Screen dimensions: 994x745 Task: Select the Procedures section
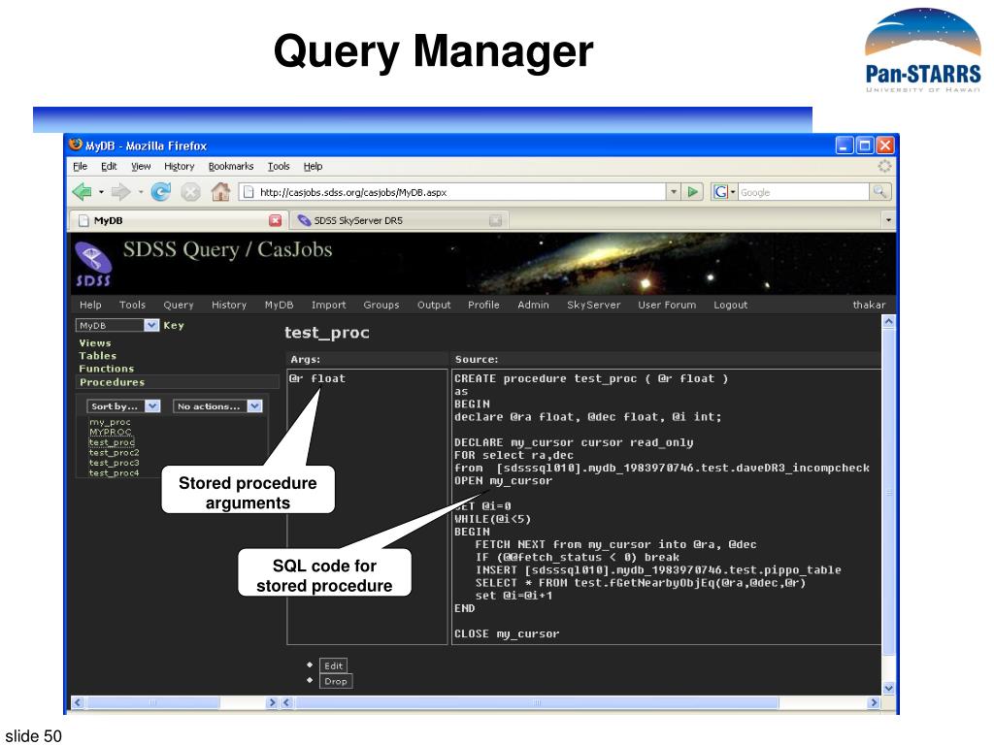pos(113,382)
